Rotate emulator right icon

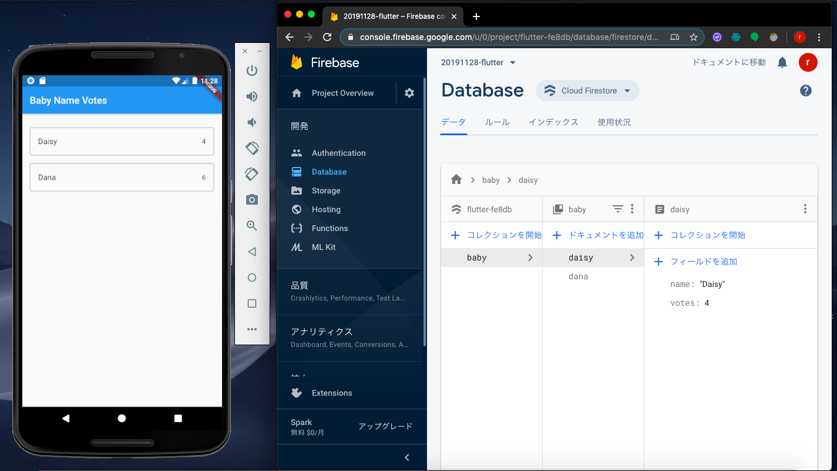coord(252,174)
